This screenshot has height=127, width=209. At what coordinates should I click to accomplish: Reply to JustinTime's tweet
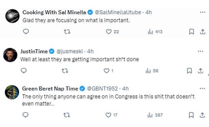point(24,71)
